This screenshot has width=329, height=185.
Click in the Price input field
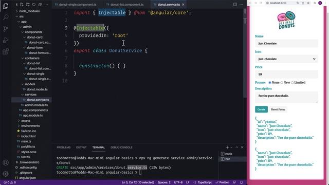pos(286,74)
